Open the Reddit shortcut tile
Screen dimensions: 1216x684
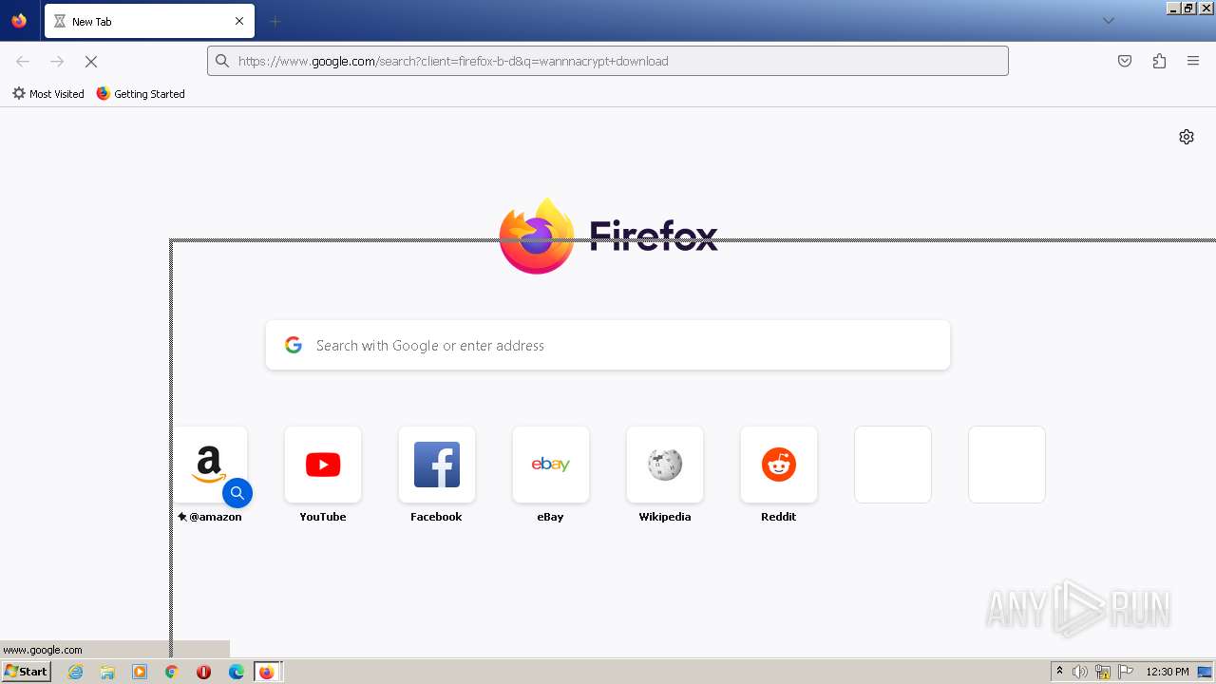pos(779,465)
